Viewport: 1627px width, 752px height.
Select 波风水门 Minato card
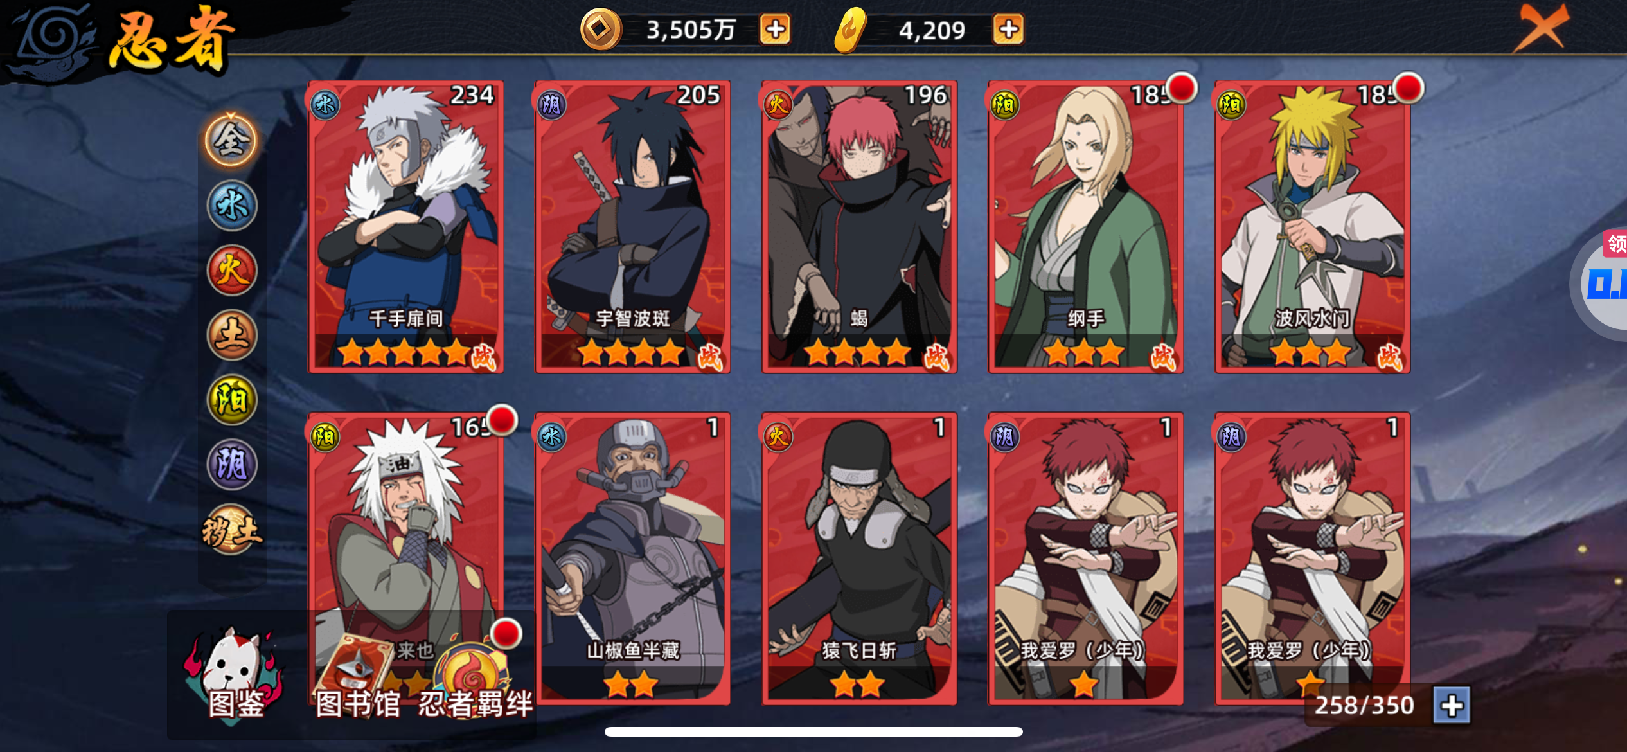pyautogui.click(x=1313, y=226)
